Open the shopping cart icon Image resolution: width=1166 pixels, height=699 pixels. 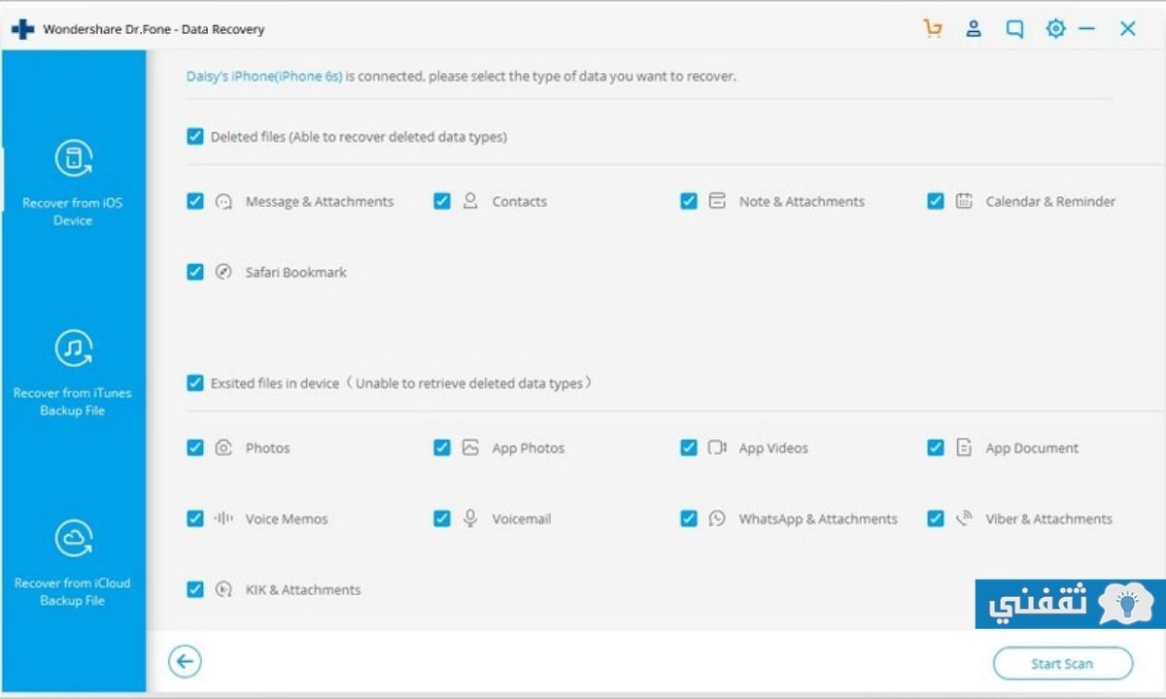(933, 29)
